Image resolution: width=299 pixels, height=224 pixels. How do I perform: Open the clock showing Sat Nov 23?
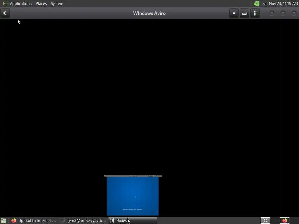(280, 3)
